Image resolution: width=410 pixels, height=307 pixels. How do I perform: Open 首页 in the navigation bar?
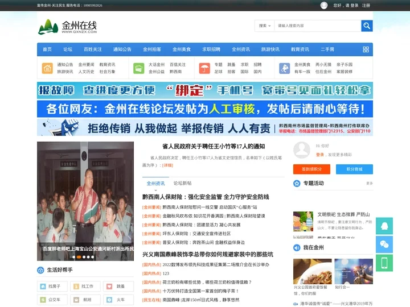pyautogui.click(x=47, y=49)
